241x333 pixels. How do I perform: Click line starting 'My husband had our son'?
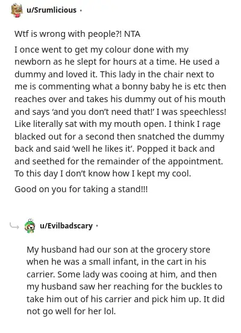point(118,250)
